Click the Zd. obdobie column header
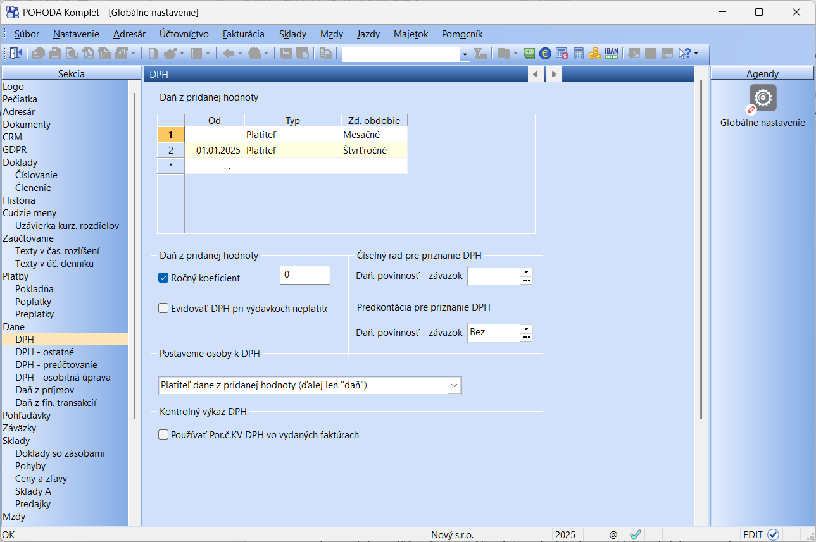The image size is (816, 542). 374,120
